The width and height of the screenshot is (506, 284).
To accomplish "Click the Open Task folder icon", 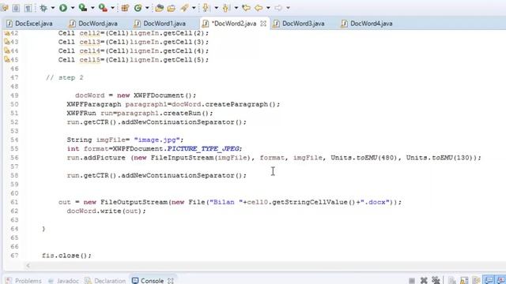I will [x=172, y=8].
